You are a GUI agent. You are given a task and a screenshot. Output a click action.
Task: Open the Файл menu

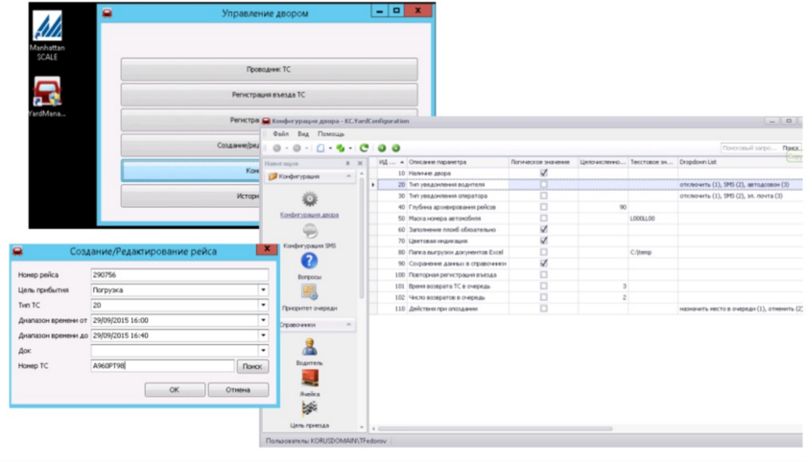281,134
